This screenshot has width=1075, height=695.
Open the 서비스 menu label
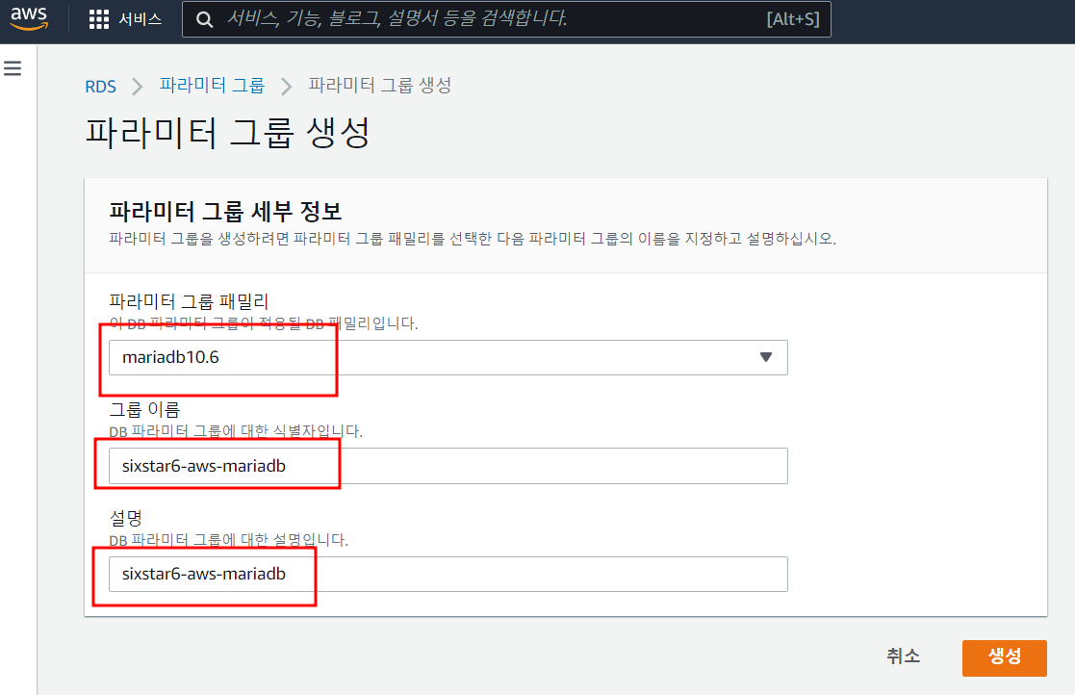(141, 19)
